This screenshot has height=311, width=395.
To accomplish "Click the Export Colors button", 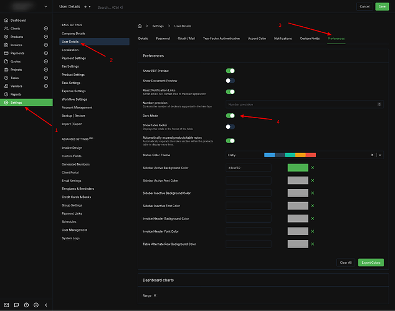I will pos(371,262).
